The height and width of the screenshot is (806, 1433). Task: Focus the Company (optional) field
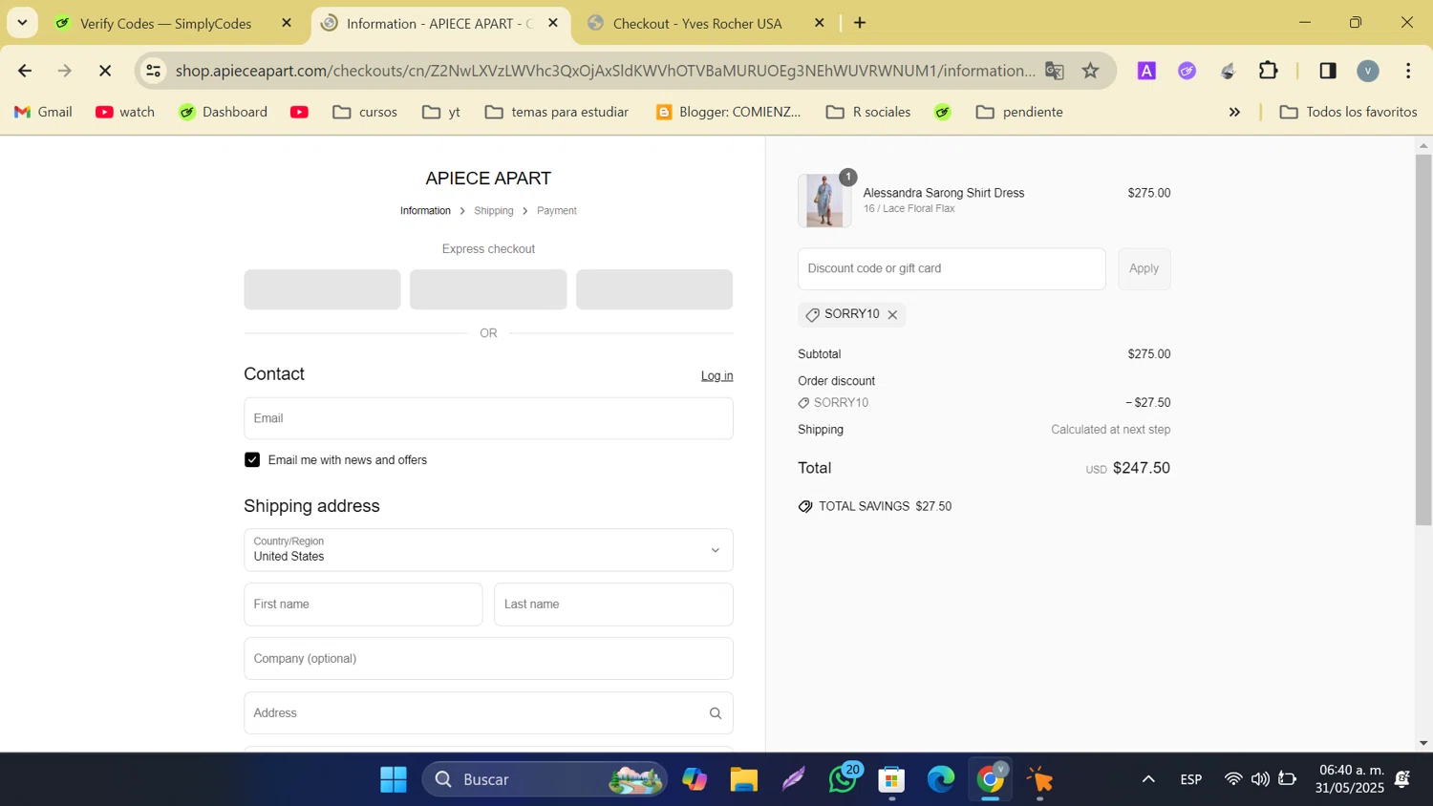[x=488, y=659]
